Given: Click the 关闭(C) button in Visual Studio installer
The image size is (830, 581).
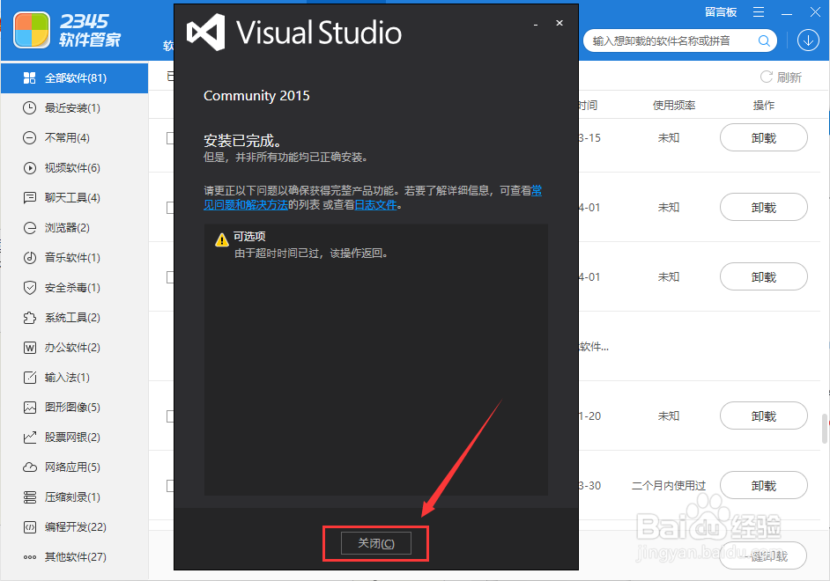Looking at the screenshot, I should pos(376,543).
